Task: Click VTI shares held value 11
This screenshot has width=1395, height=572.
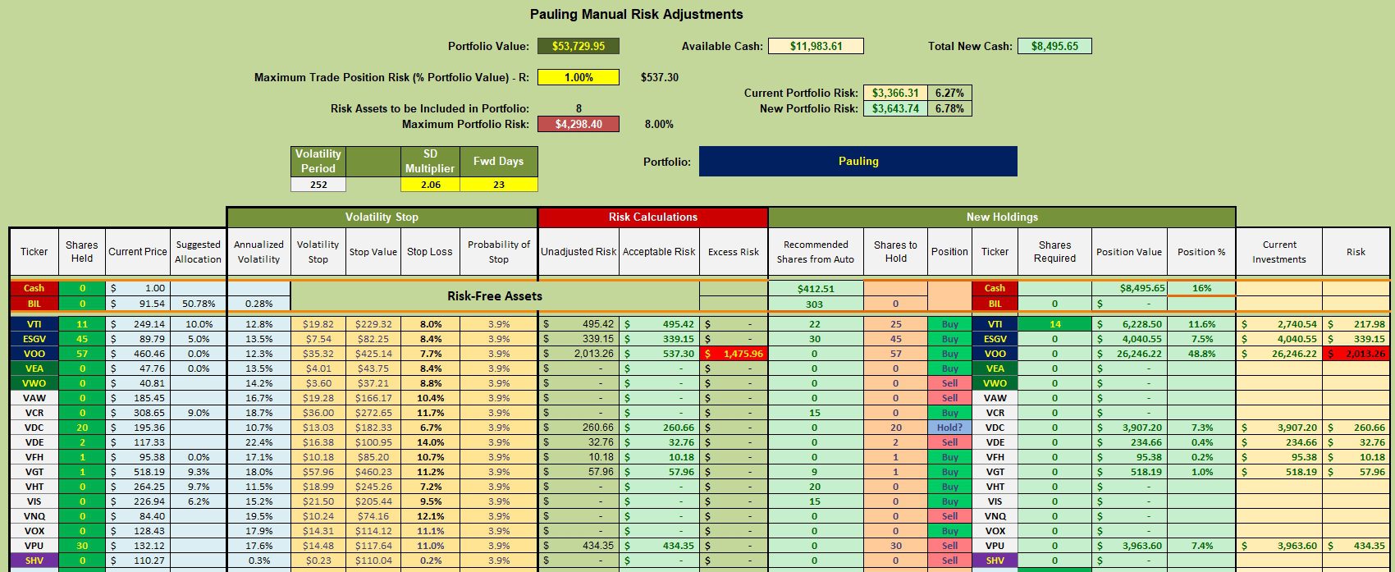Action: click(x=82, y=324)
